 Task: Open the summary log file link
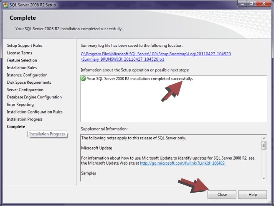coord(156,57)
